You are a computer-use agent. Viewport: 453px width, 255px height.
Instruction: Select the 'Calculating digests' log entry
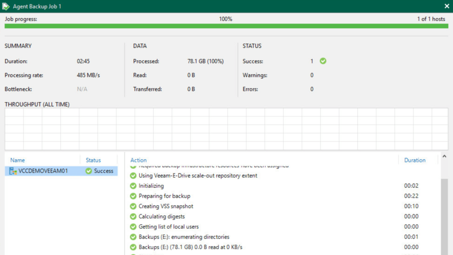pyautogui.click(x=161, y=216)
